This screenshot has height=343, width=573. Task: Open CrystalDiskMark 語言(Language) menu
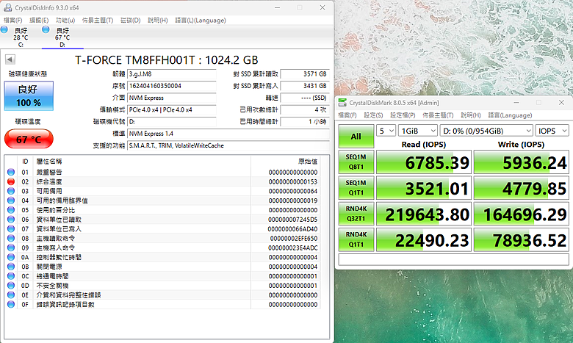tap(510, 115)
